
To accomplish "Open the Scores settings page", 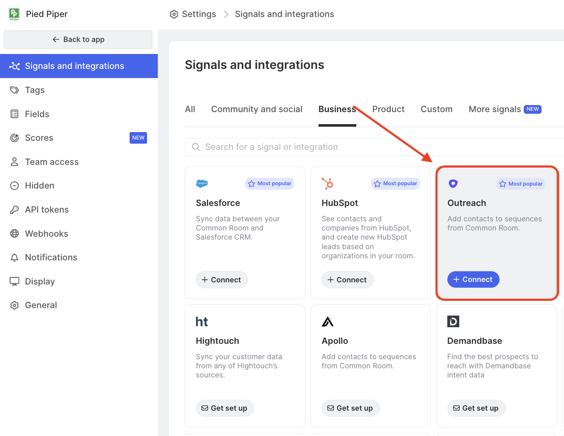I will coord(39,138).
